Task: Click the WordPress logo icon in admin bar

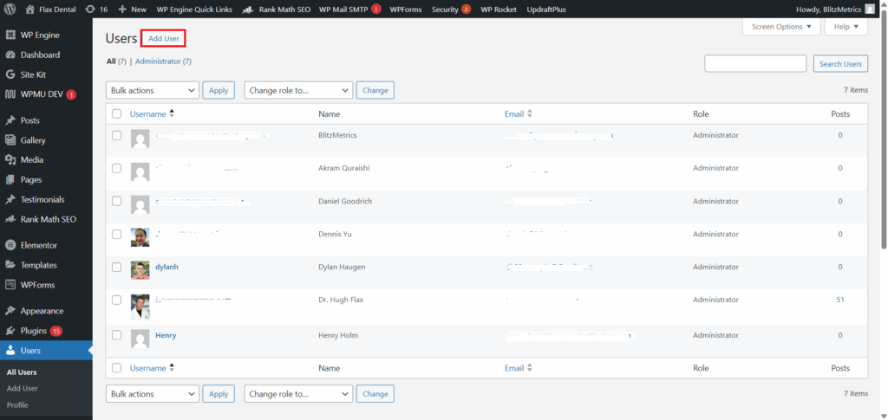Action: [x=11, y=9]
